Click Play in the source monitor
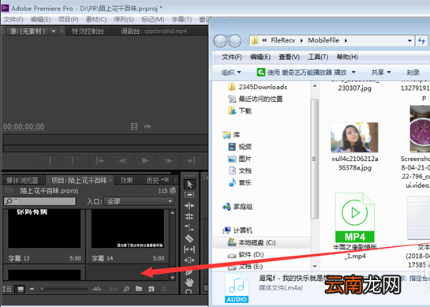Viewport: 430px width, 307px height. (x=145, y=161)
